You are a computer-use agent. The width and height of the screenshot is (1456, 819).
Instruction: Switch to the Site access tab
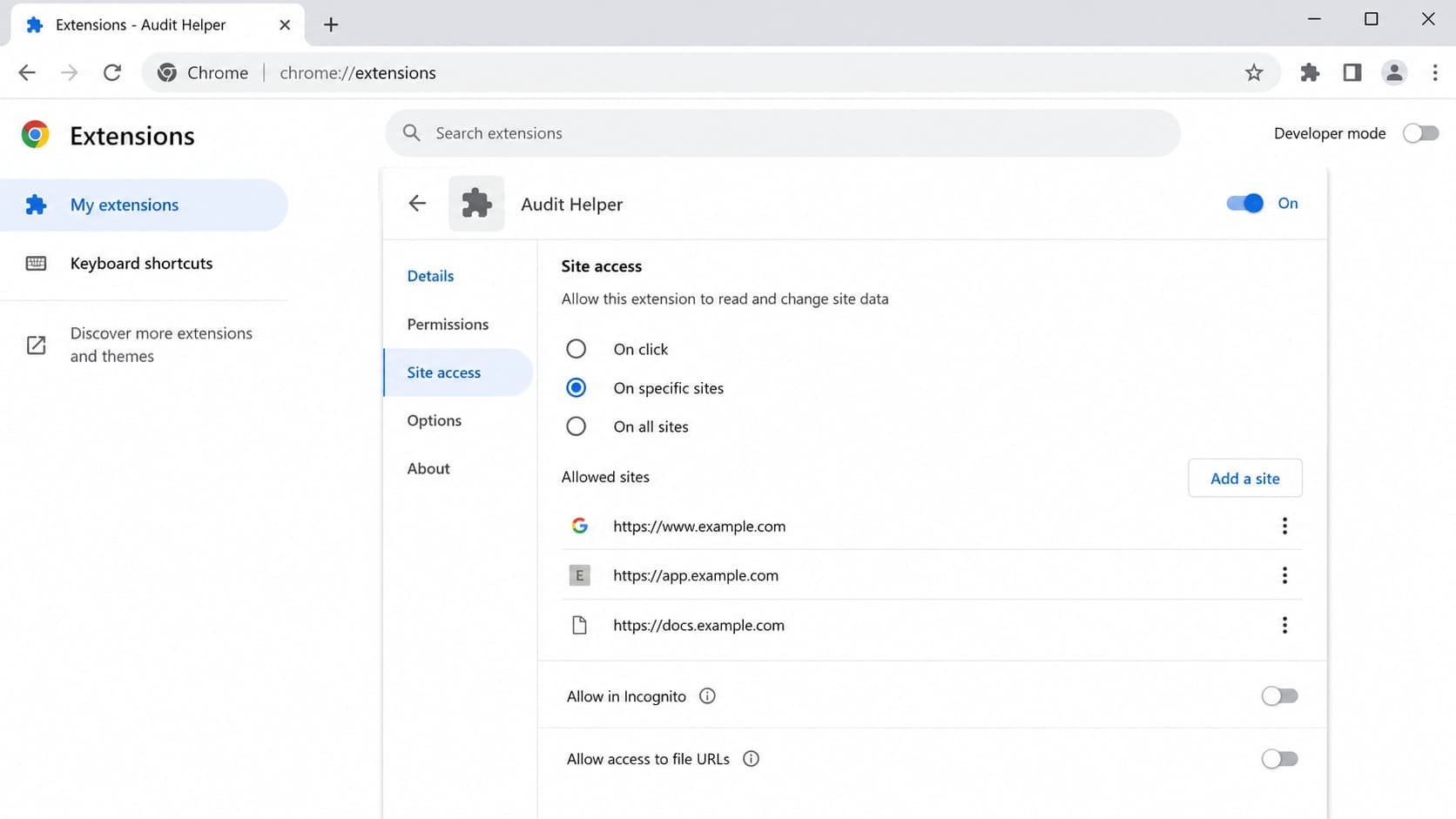458,373
